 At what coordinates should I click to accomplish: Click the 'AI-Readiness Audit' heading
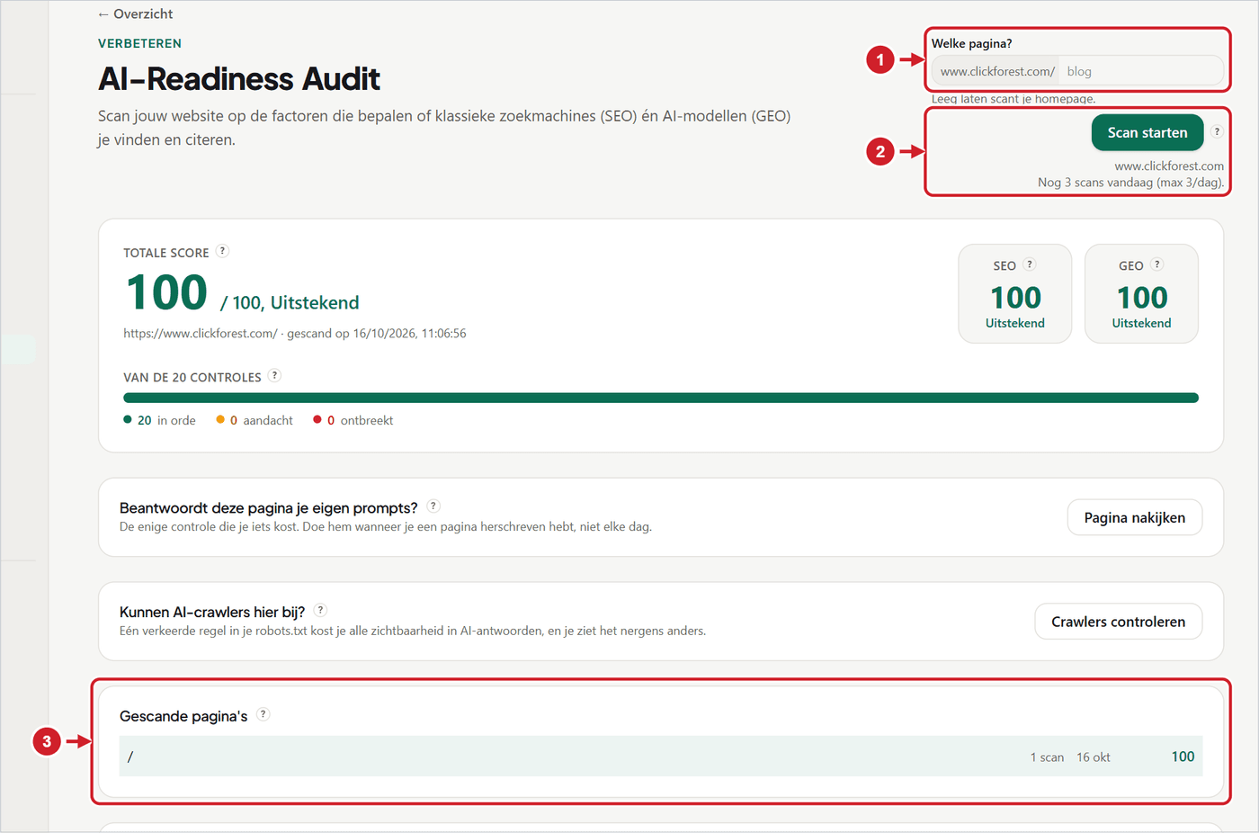tap(239, 79)
